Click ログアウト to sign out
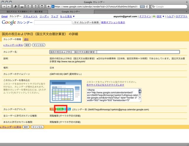The image size is (189, 146). pos(182,16)
